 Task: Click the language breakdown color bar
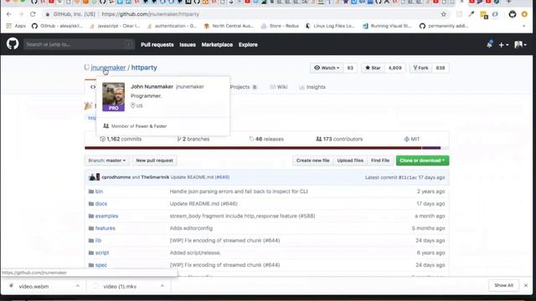266,148
